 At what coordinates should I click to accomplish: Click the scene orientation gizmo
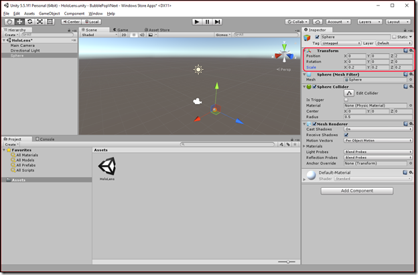click(x=284, y=52)
